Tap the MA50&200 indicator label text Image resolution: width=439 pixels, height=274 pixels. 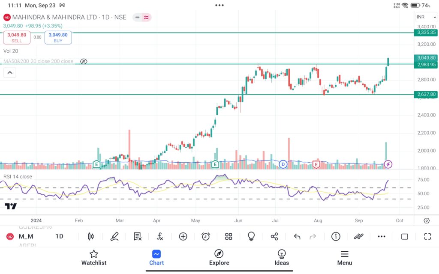38,61
